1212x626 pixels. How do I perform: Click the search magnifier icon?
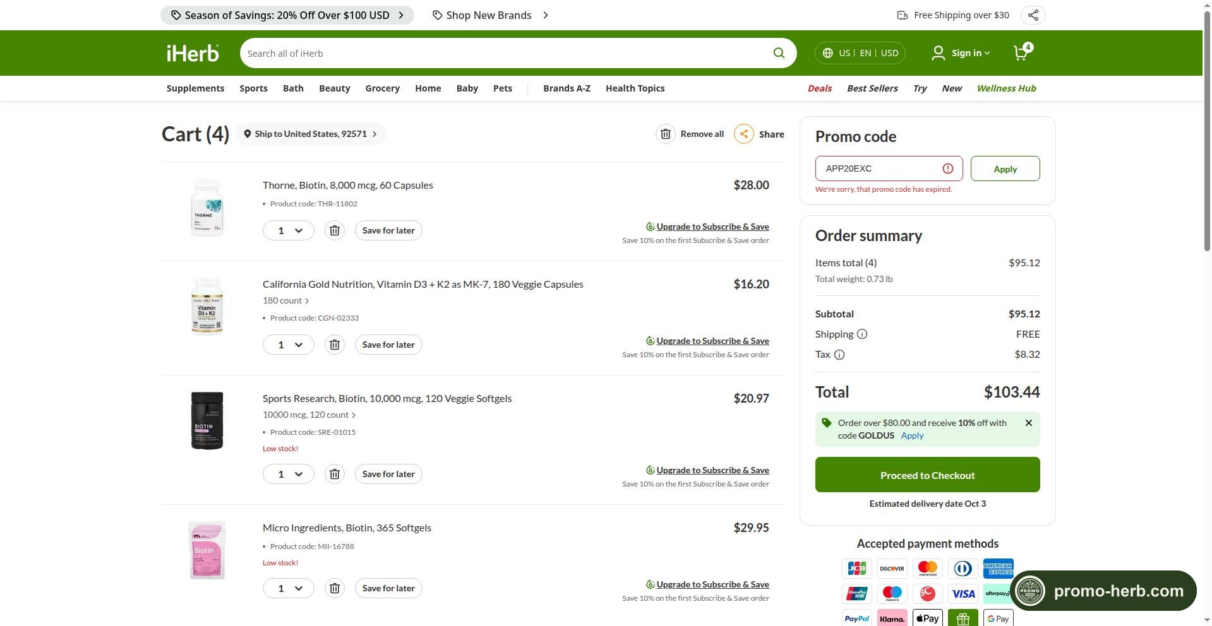pyautogui.click(x=779, y=53)
